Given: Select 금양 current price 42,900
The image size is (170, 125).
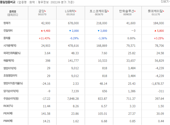Looking at the screenshot, I should click(x=46, y=23).
